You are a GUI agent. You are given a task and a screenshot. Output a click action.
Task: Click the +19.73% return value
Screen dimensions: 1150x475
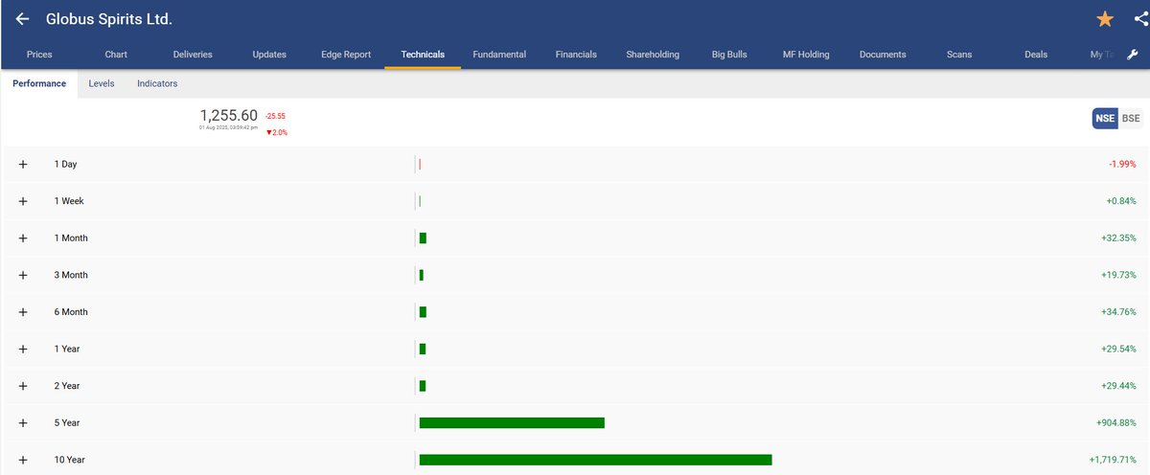[x=1119, y=275]
